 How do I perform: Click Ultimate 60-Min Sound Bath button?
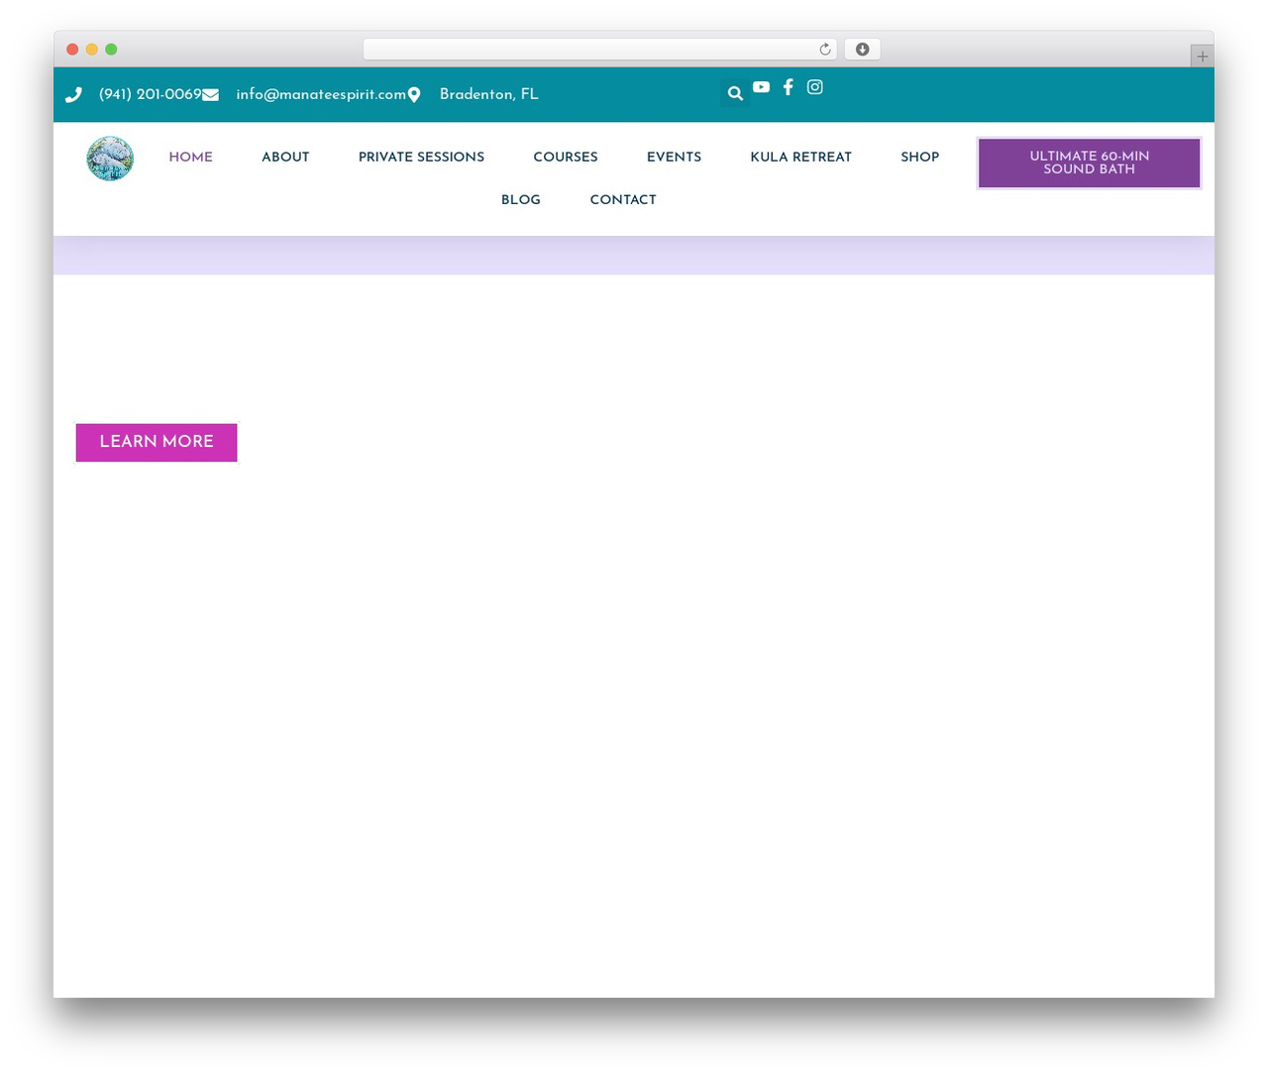(x=1089, y=162)
